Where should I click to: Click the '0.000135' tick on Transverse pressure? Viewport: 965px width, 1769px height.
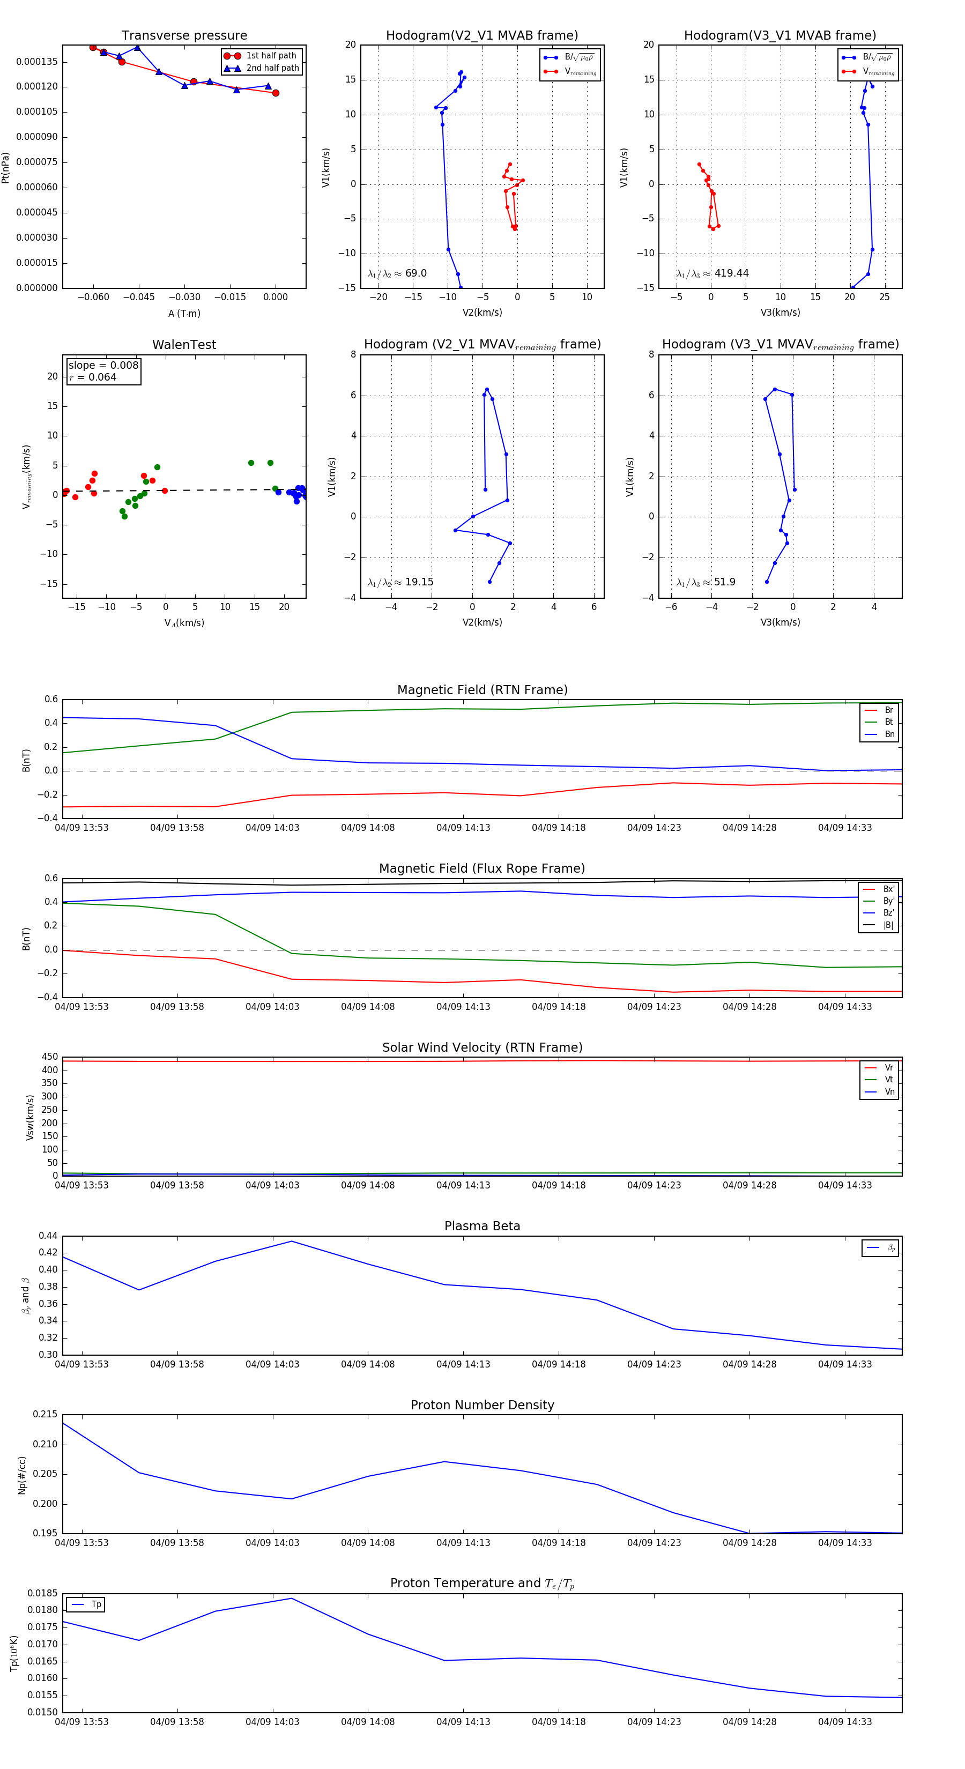tap(37, 62)
